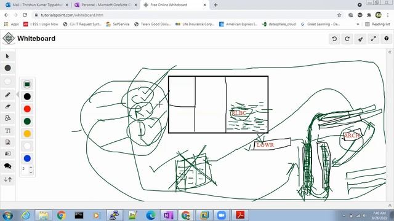Close the OneNote browser tab

[x=136, y=5]
